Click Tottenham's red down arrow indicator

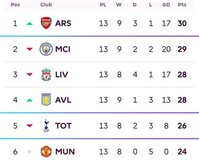pos(30,126)
